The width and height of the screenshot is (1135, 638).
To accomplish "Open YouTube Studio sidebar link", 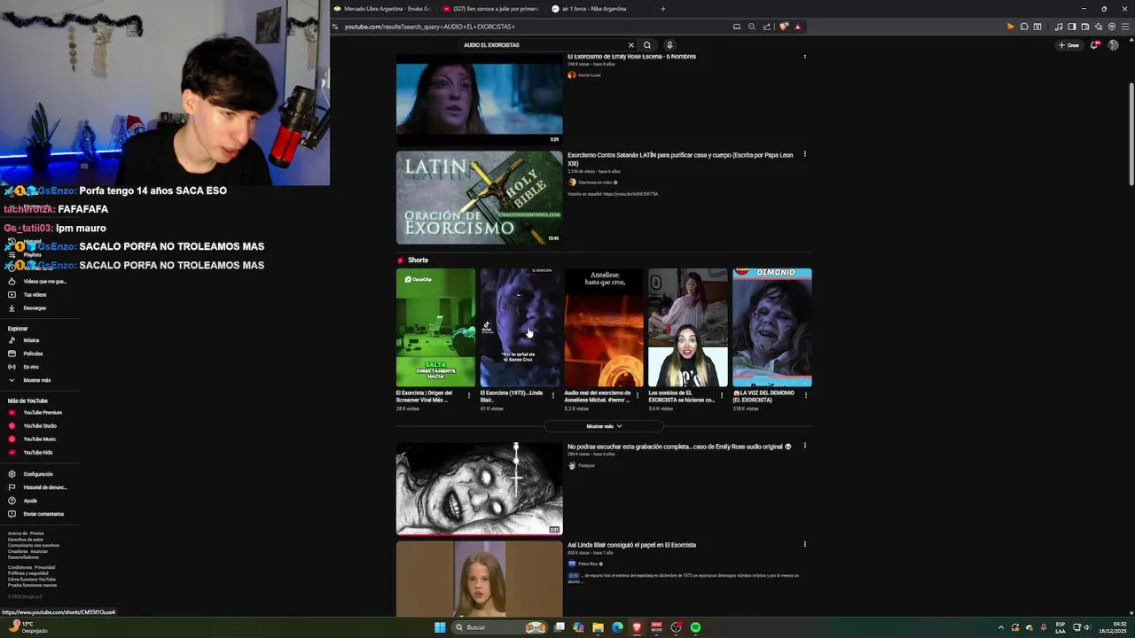I will point(40,426).
